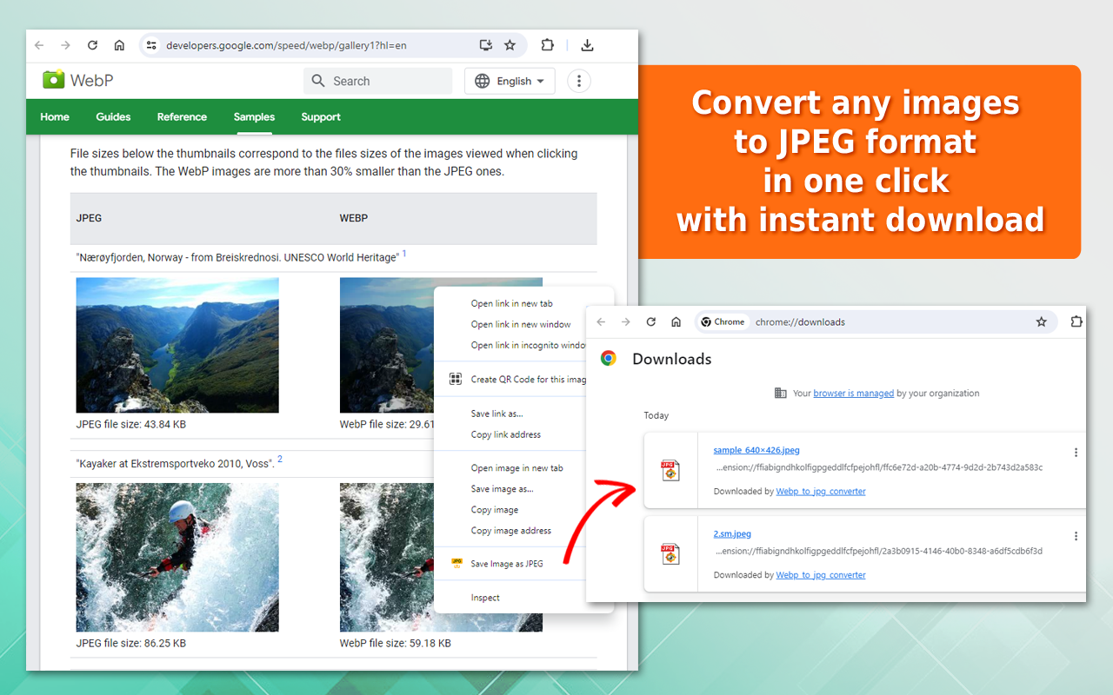Image resolution: width=1113 pixels, height=695 pixels.
Task: Click the Search field on WebP site
Action: click(x=377, y=81)
